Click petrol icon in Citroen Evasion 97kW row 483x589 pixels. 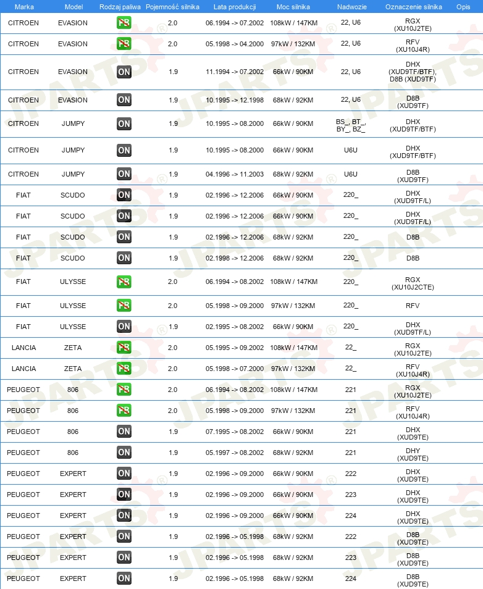coord(124,44)
